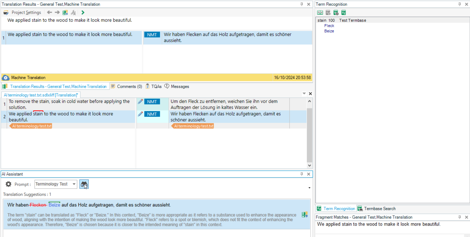The height and width of the screenshot is (237, 470).
Task: Click the editor vertical scrollbar thumb
Action: (309, 135)
